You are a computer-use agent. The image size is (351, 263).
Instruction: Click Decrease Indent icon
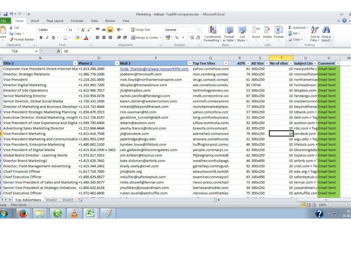119,38
